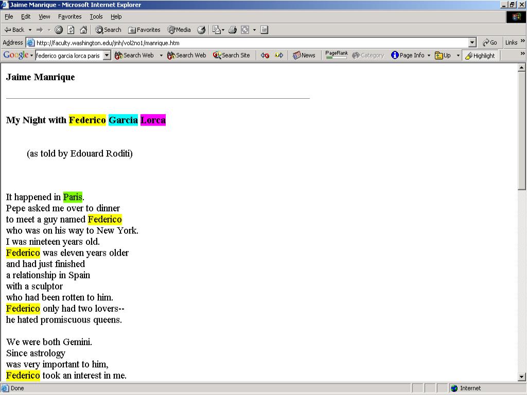Click the Mail toolbar icon
The image size is (527, 395).
tap(216, 30)
